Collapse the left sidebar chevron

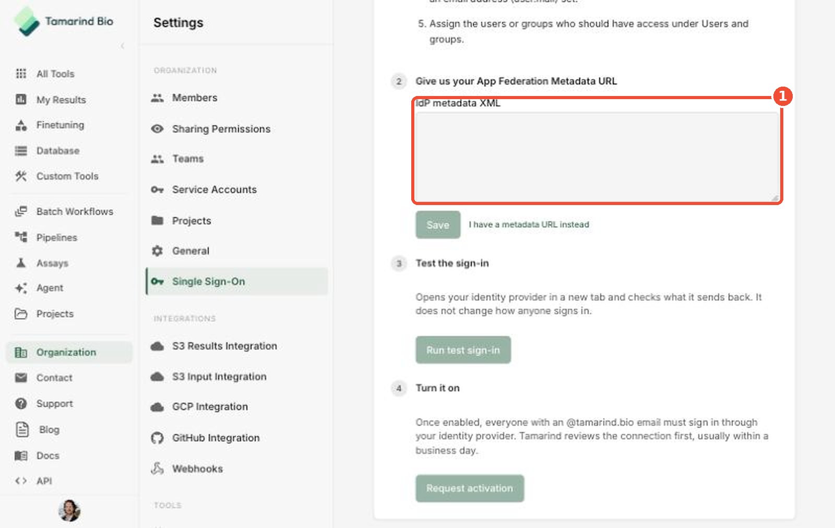pos(123,46)
